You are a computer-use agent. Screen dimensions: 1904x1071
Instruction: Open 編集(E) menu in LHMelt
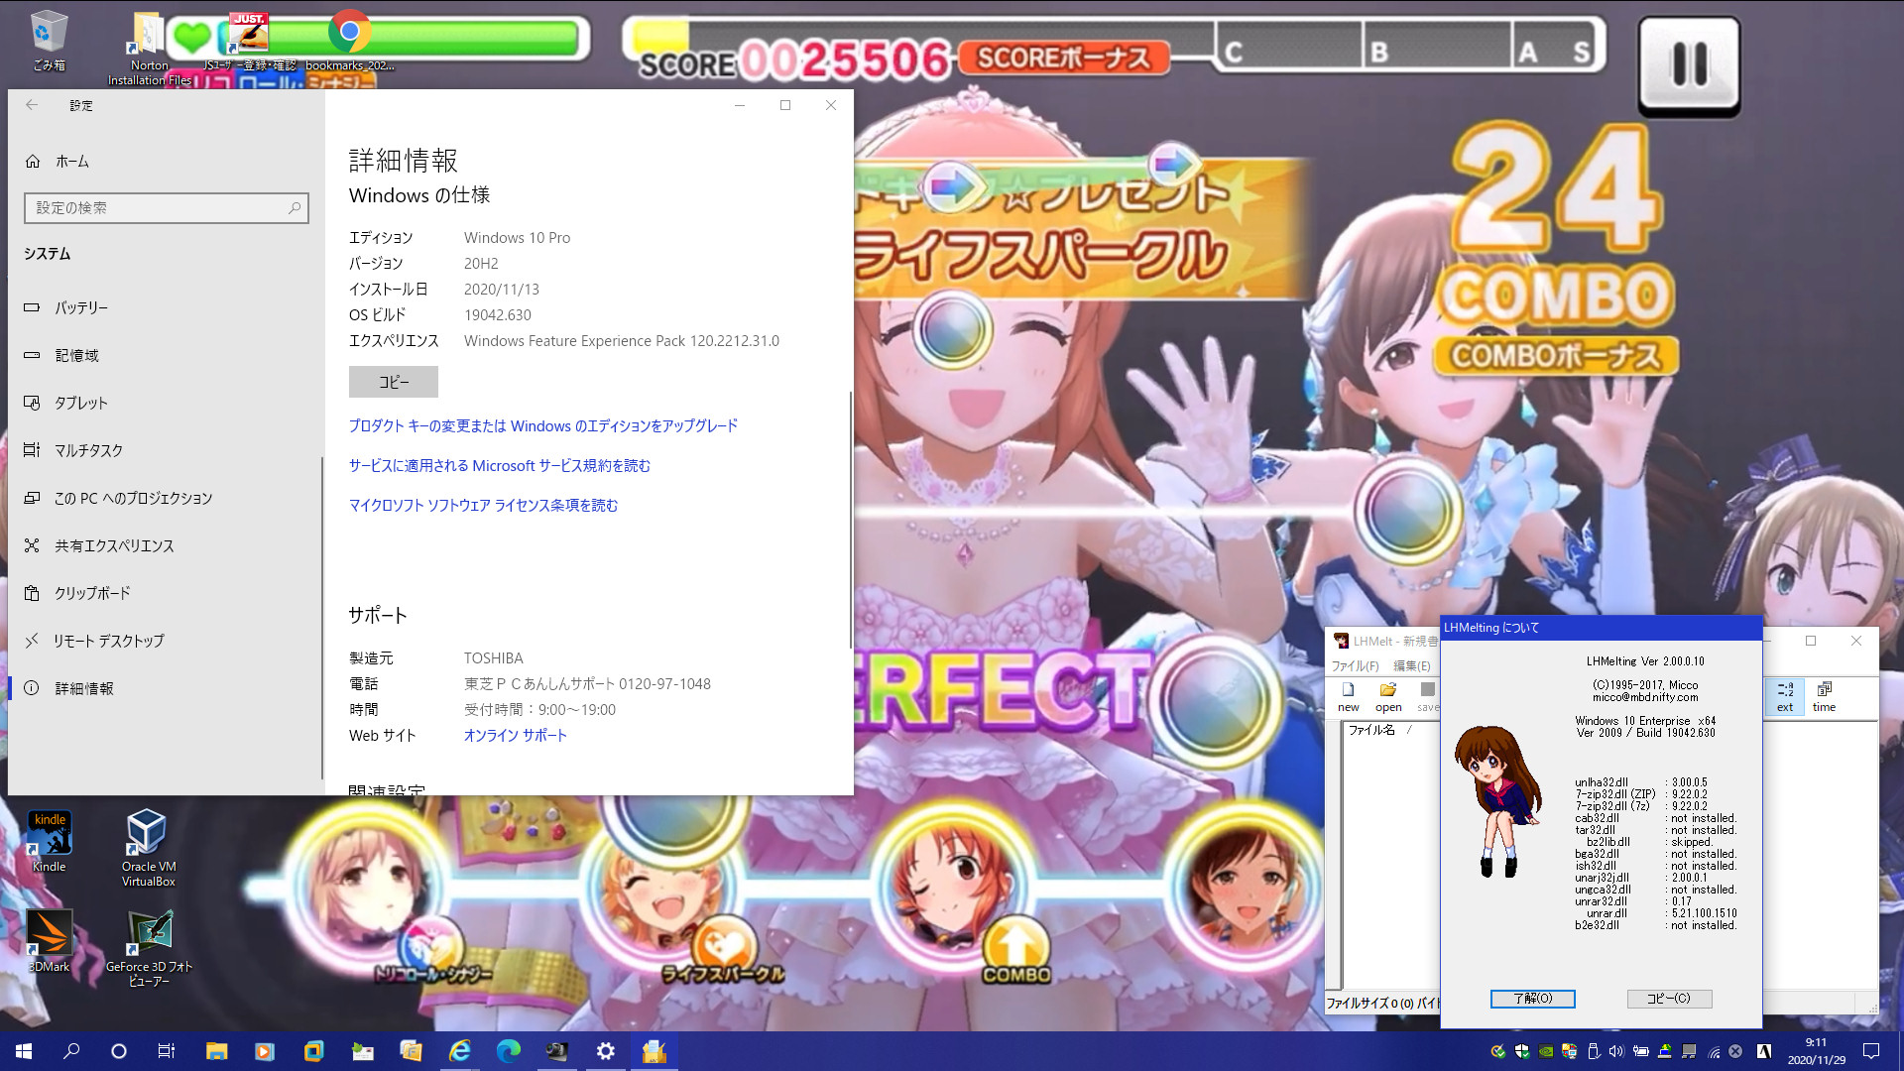click(x=1412, y=666)
